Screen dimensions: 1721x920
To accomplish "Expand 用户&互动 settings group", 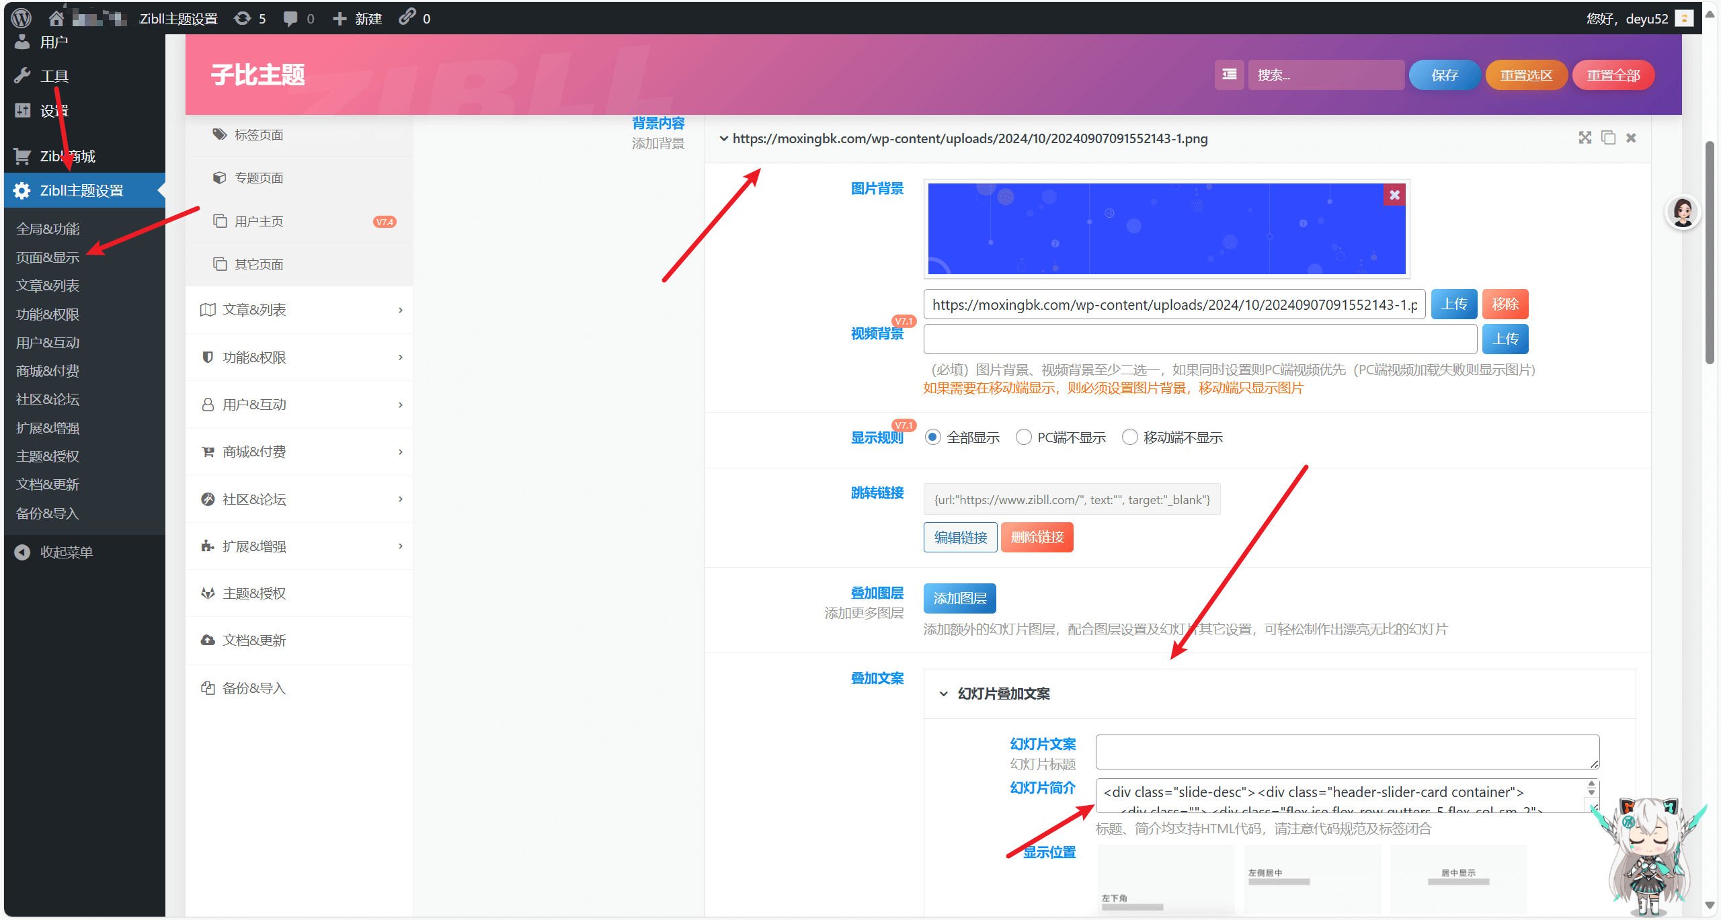I will 299,405.
